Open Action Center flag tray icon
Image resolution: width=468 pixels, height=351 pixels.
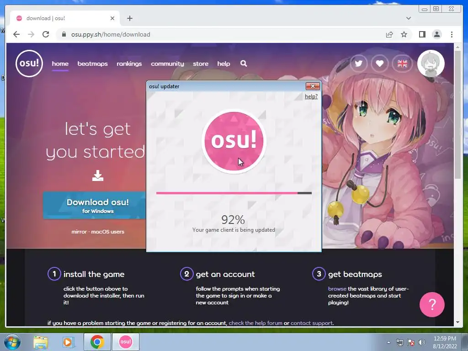click(x=411, y=342)
